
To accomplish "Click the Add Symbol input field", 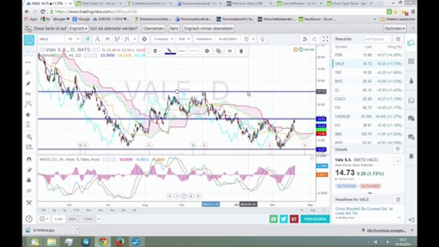I will pos(378,39).
